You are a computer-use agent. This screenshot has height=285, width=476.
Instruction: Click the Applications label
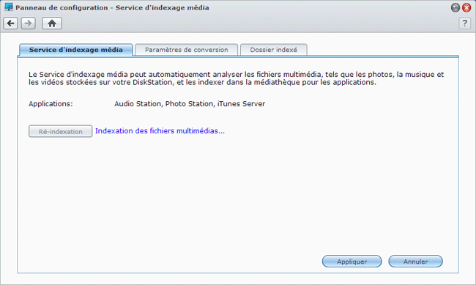click(x=51, y=104)
